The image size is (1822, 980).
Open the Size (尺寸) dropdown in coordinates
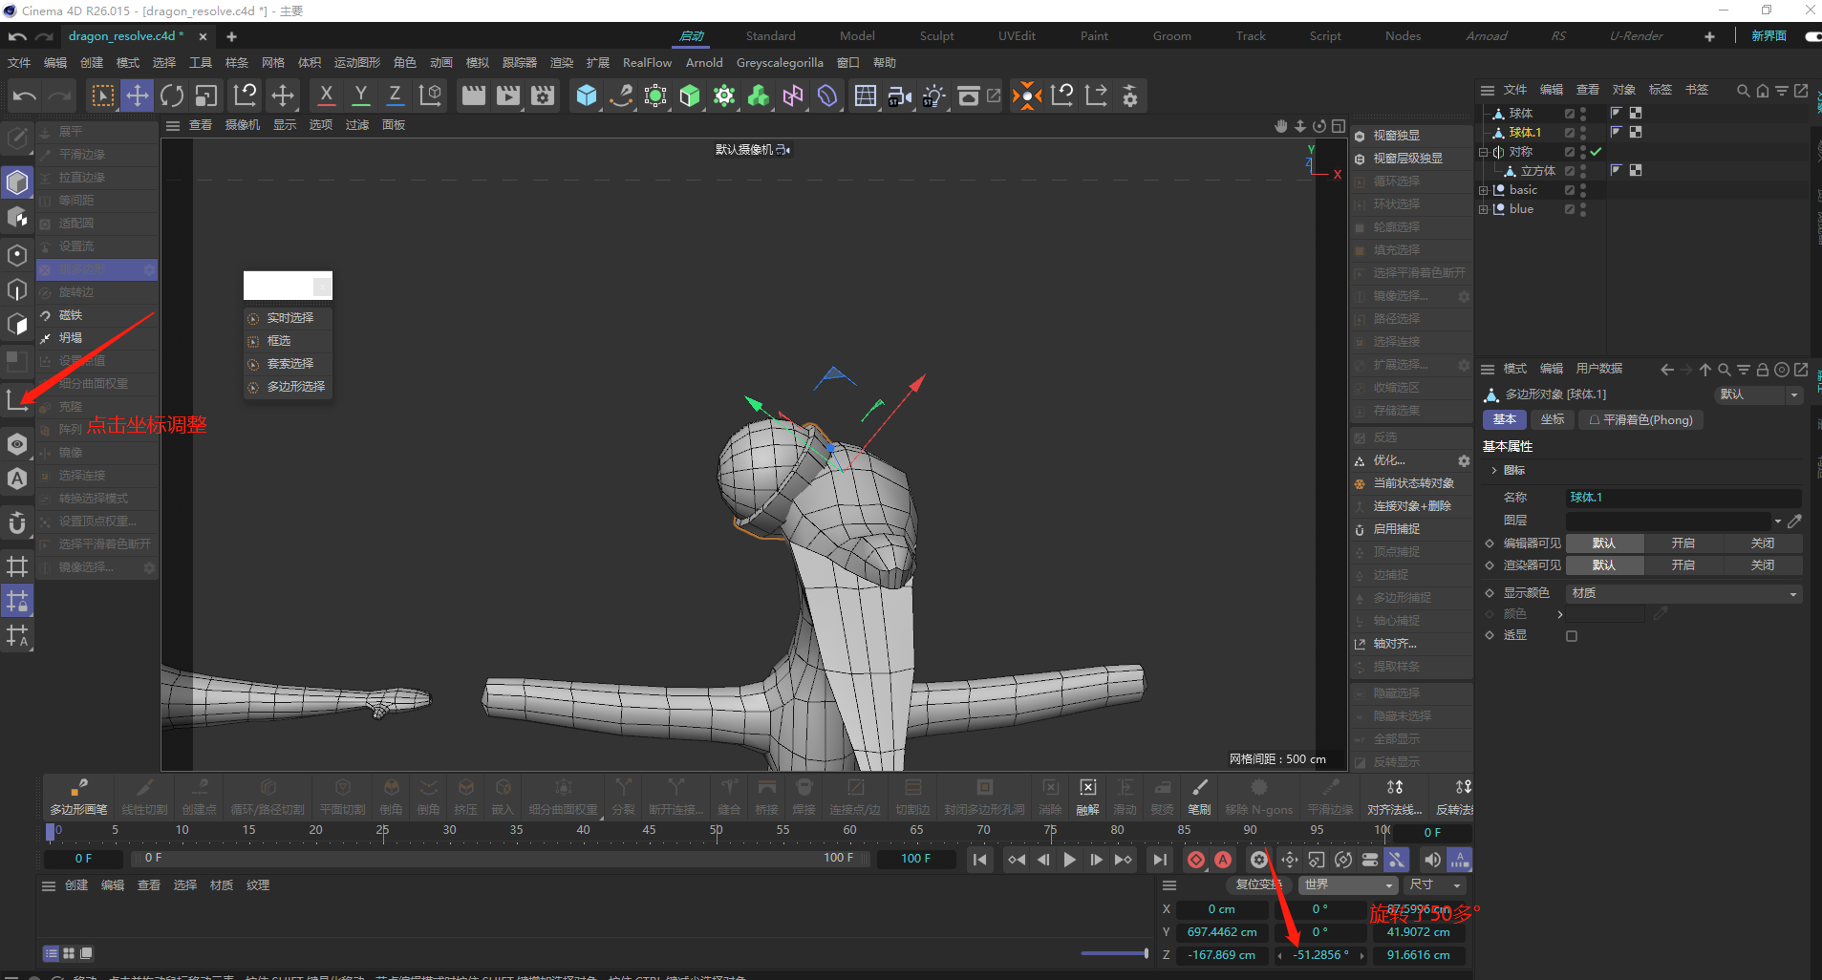1435,885
